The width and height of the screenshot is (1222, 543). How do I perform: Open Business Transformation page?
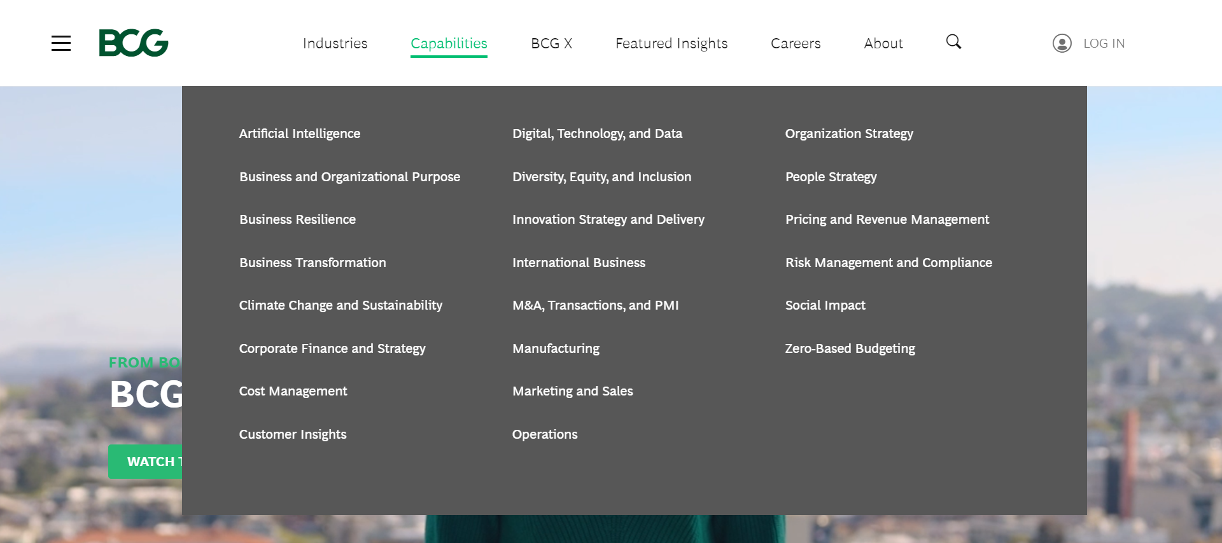(x=313, y=263)
